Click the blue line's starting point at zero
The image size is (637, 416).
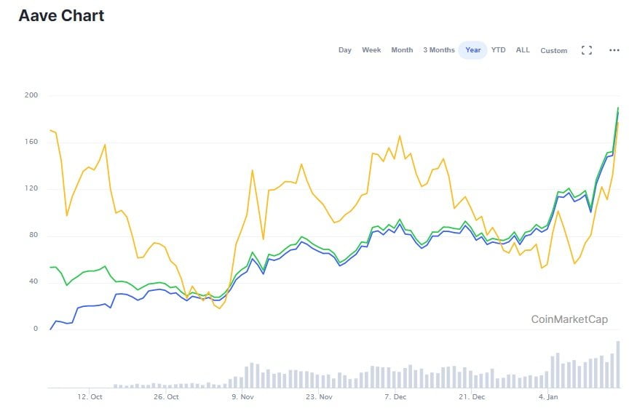[x=50, y=329]
